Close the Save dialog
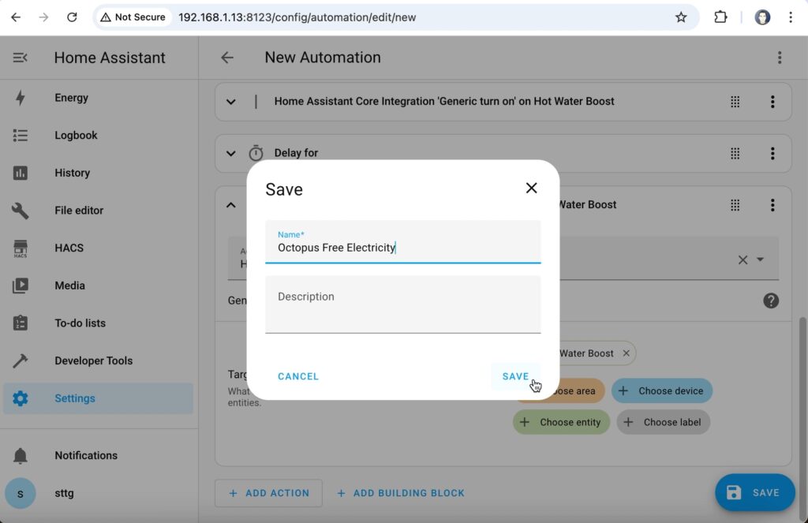808x523 pixels. (531, 188)
